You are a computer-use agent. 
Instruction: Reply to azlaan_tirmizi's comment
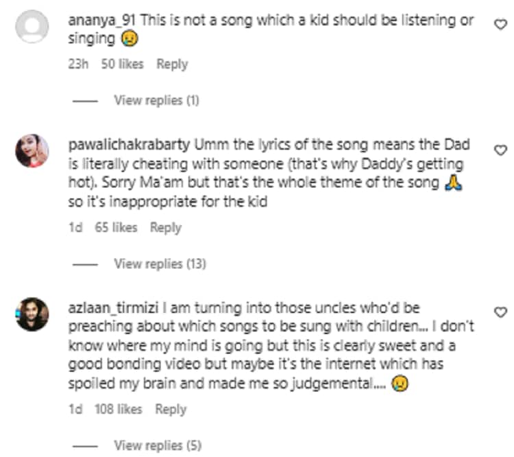(171, 409)
